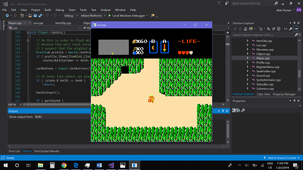Open File Explorer from the taskbar
The image size is (303, 170).
click(40, 165)
